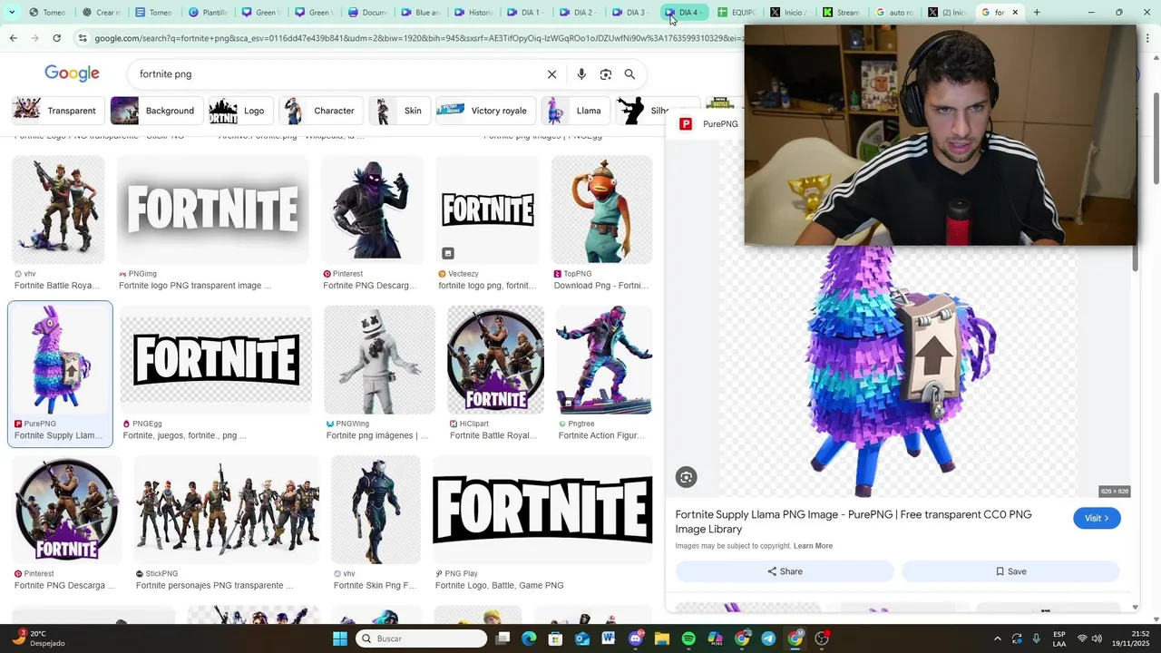This screenshot has width=1161, height=653.
Task: Open File Explorer from taskbar
Action: coord(662,638)
